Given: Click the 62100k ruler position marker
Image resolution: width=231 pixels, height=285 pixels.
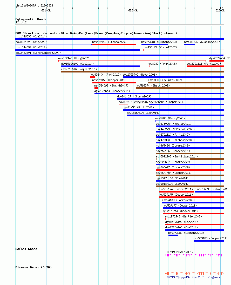Looking at the screenshot, I should pos(46,10).
